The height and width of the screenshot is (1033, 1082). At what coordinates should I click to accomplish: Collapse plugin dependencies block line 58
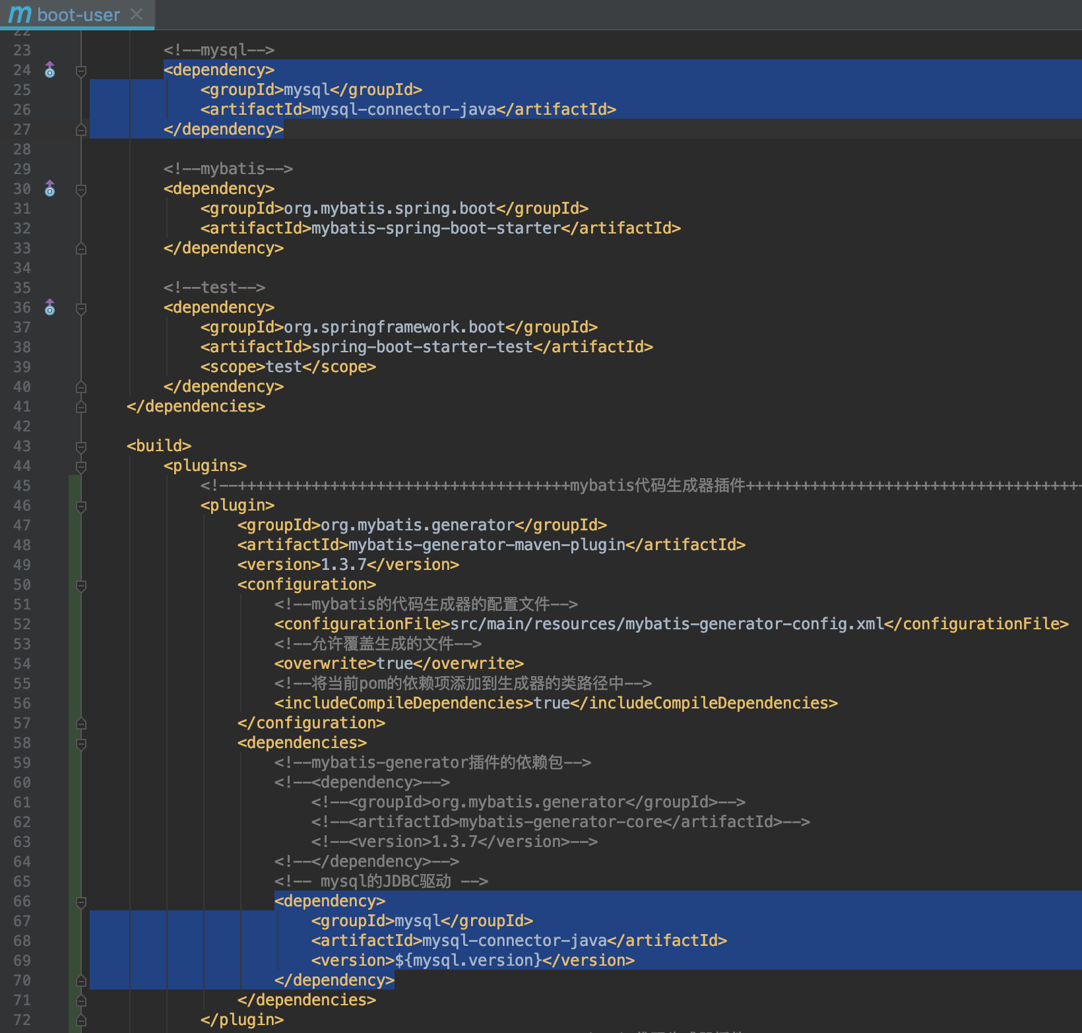[x=81, y=743]
